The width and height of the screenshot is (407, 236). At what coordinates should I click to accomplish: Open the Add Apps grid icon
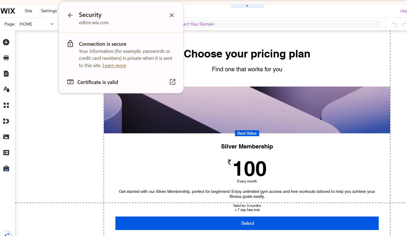click(6, 105)
